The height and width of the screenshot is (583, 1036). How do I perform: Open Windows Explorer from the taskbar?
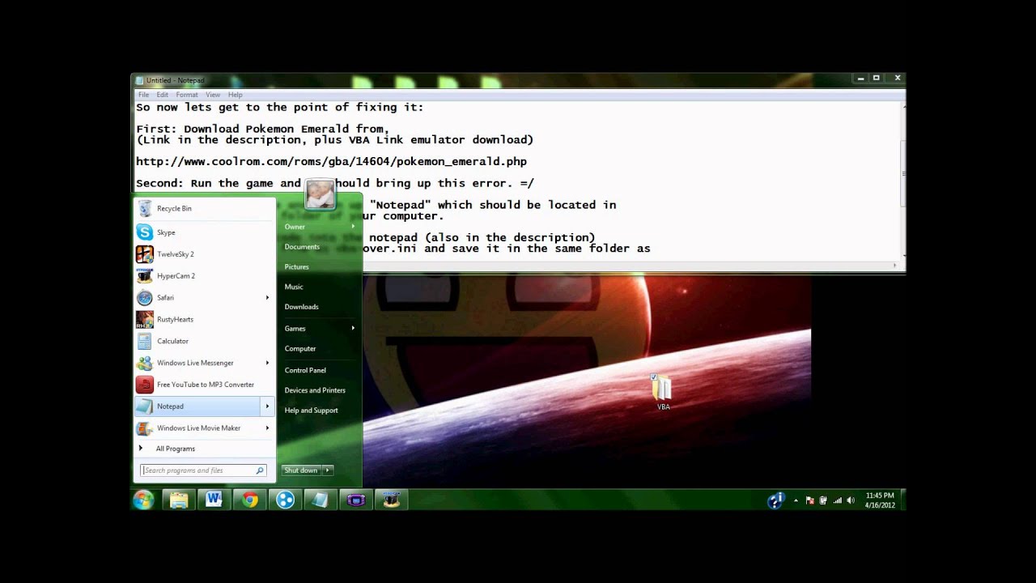click(179, 500)
